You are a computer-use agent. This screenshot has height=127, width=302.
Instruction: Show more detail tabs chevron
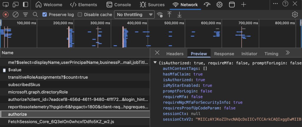click(x=288, y=53)
